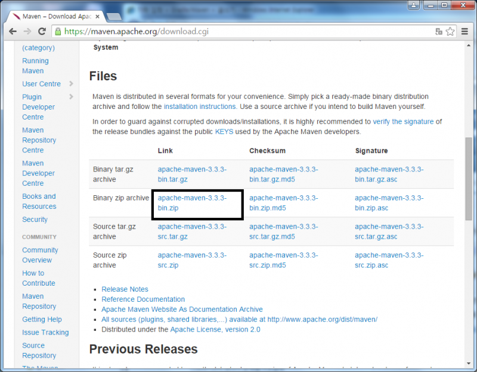Screen dimensions: 477x372
Task: Open src.tar.gz.asc signature link
Action: 389,232
